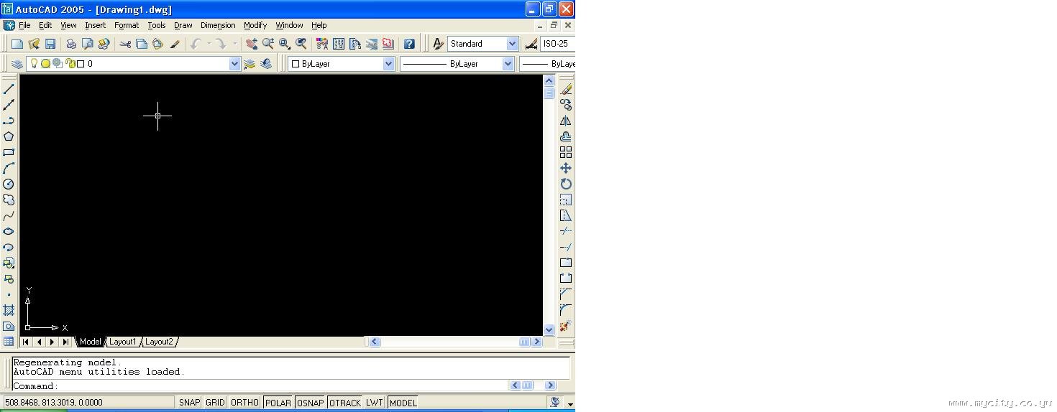This screenshot has height=412, width=1057.
Task: Click the Fillet tool icon
Action: pyautogui.click(x=566, y=310)
